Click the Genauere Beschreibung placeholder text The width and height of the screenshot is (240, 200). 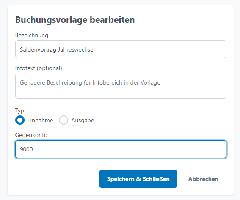click(x=90, y=83)
